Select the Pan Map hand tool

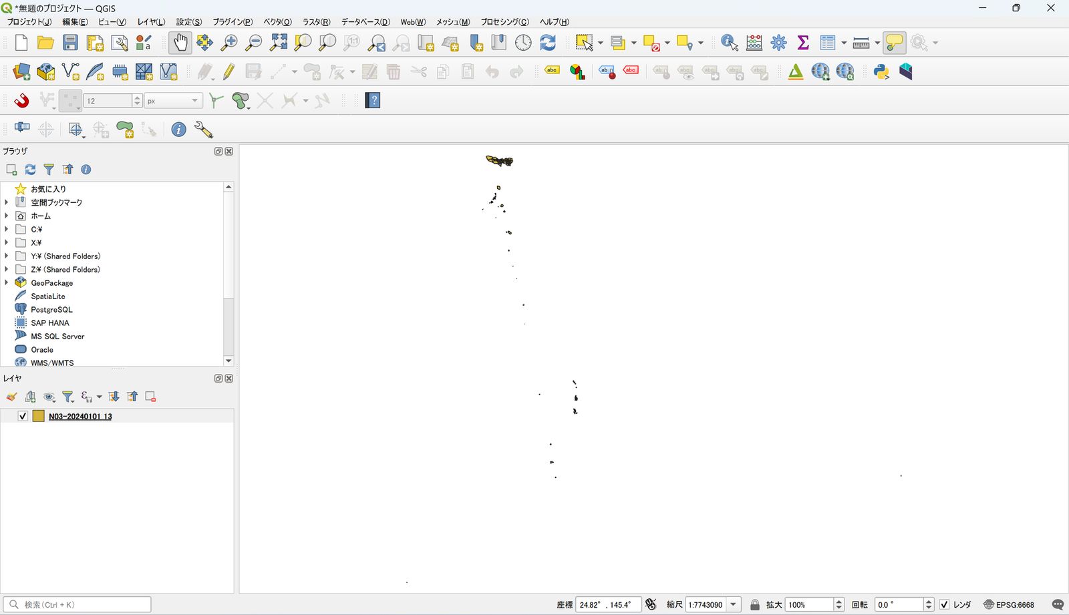pyautogui.click(x=180, y=43)
